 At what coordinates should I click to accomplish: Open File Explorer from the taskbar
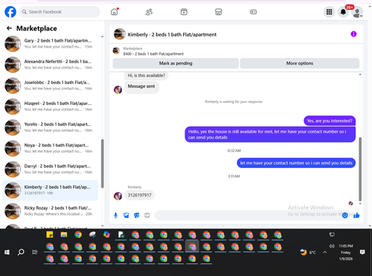64,234
